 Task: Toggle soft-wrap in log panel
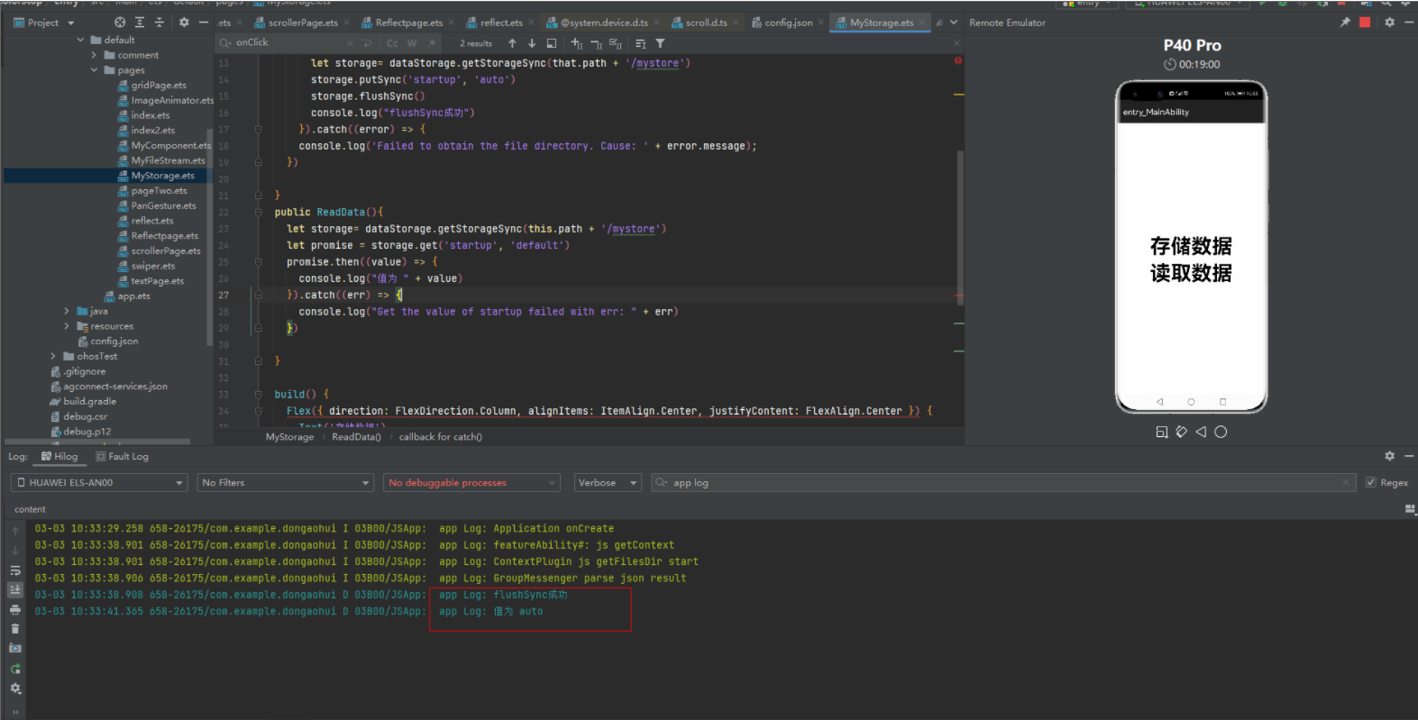click(15, 570)
